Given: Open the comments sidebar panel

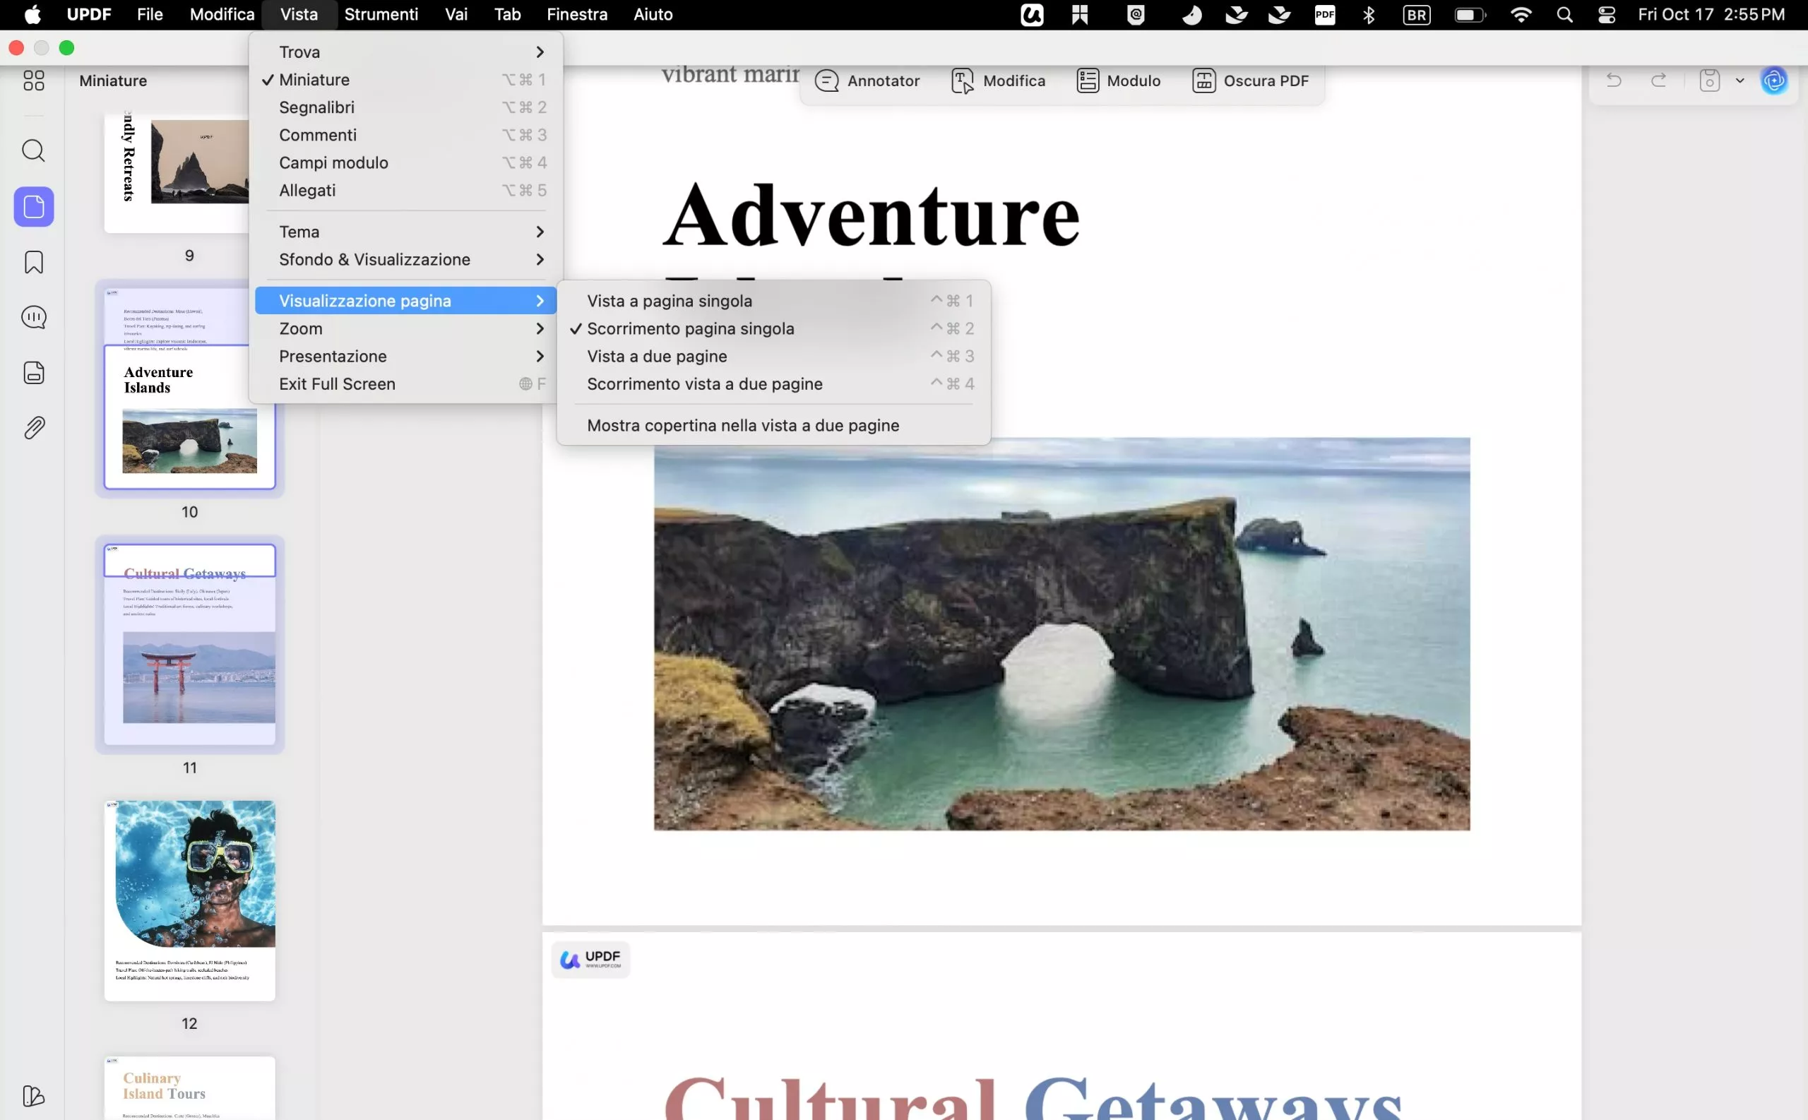Looking at the screenshot, I should (x=33, y=318).
